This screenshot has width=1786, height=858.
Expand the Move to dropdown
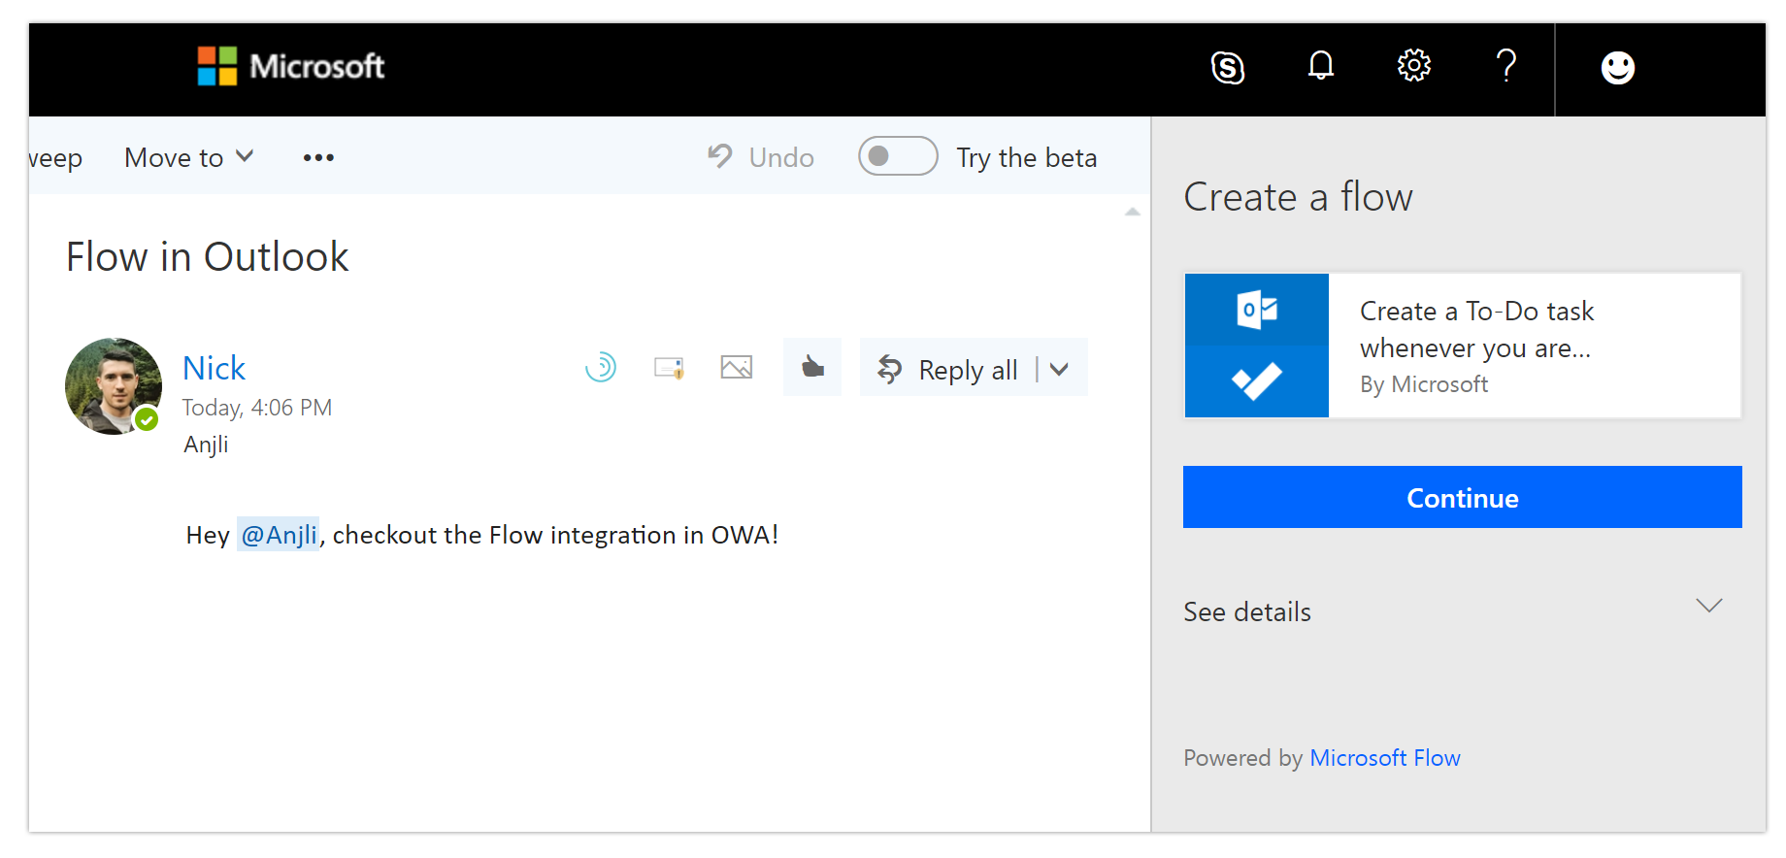click(189, 157)
